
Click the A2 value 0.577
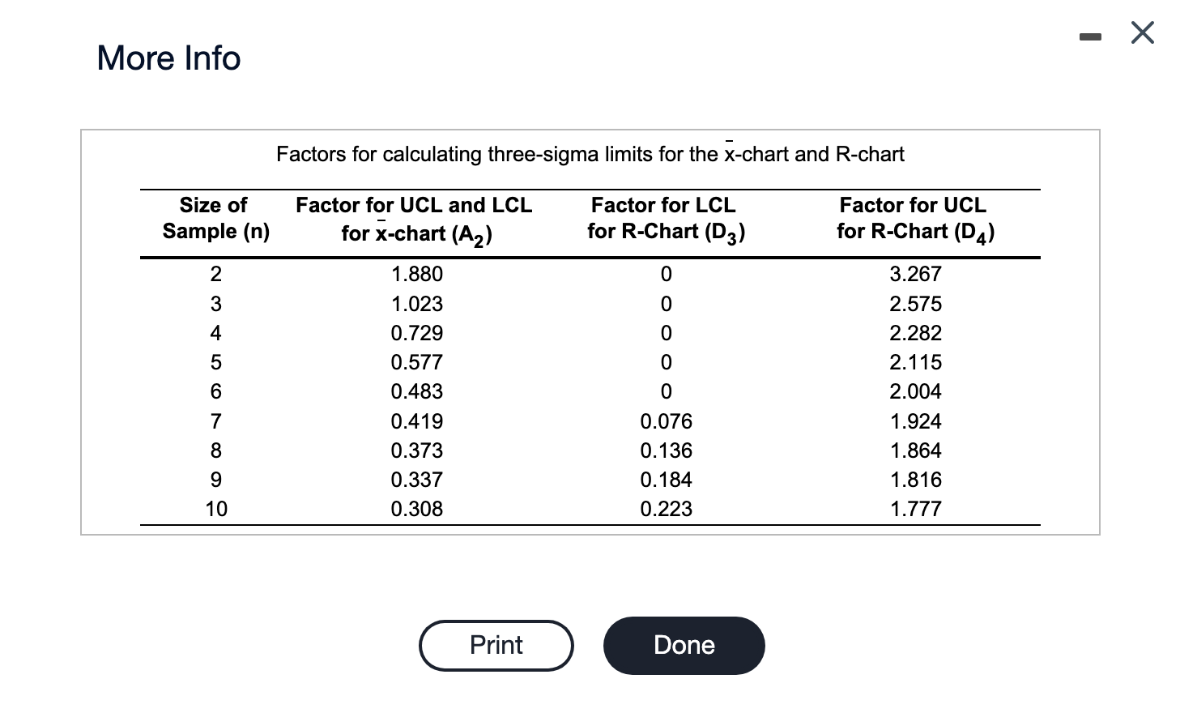point(417,362)
